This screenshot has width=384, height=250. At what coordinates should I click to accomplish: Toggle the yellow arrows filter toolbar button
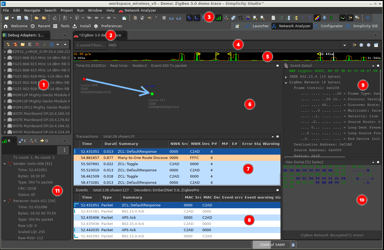click(350, 18)
